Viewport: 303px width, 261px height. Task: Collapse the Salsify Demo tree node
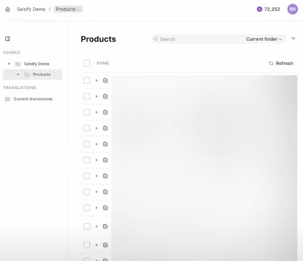9,64
